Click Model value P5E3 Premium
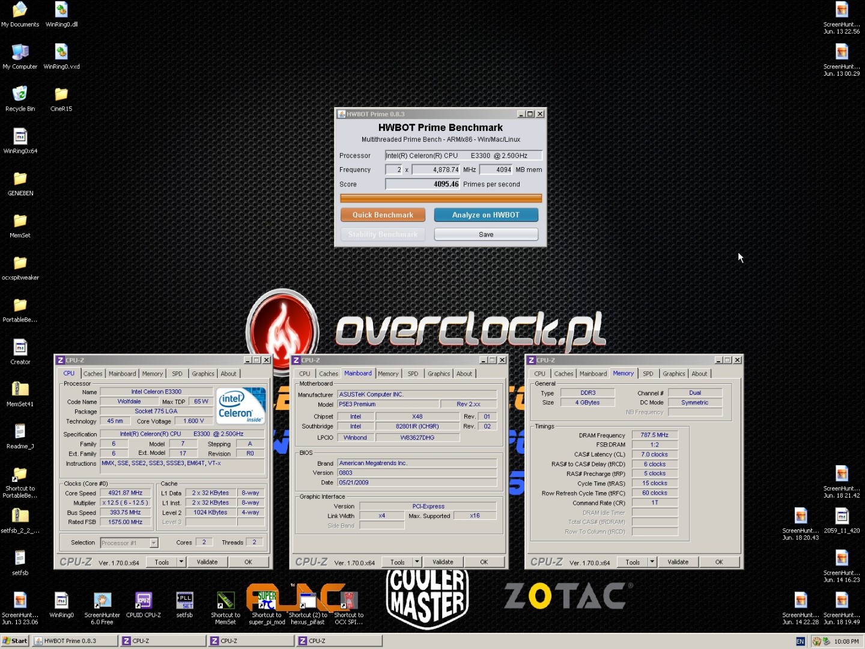Viewport: 865px width, 649px height. click(388, 404)
